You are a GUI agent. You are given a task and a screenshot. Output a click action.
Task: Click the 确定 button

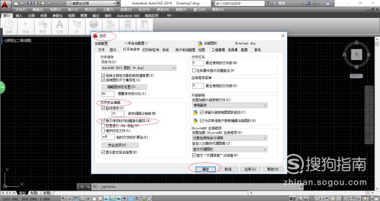click(x=205, y=169)
